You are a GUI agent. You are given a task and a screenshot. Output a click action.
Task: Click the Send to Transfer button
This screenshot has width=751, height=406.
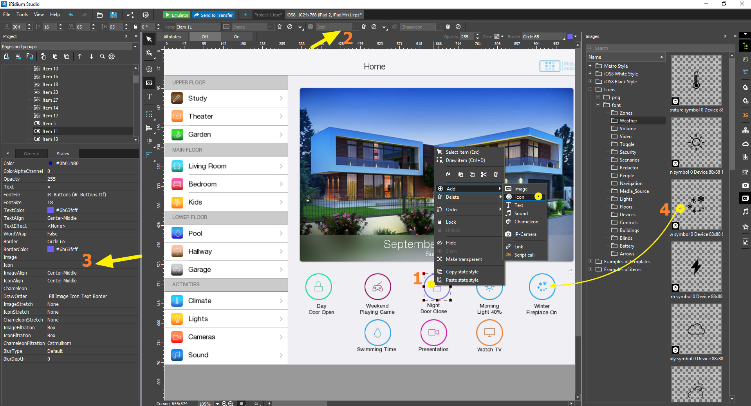(213, 14)
